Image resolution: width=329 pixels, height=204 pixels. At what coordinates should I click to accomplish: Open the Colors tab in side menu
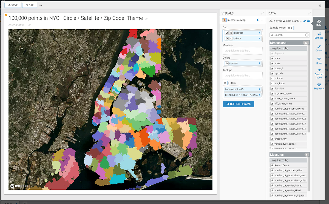point(319,48)
